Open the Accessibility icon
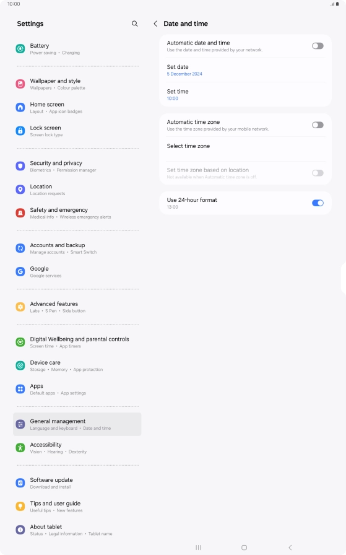Image resolution: width=346 pixels, height=555 pixels. pos(20,448)
